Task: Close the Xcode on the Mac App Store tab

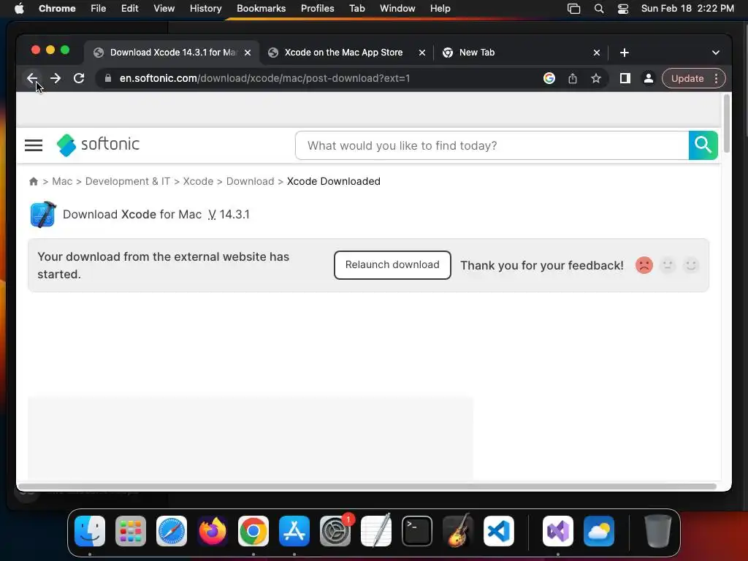Action: tap(421, 53)
